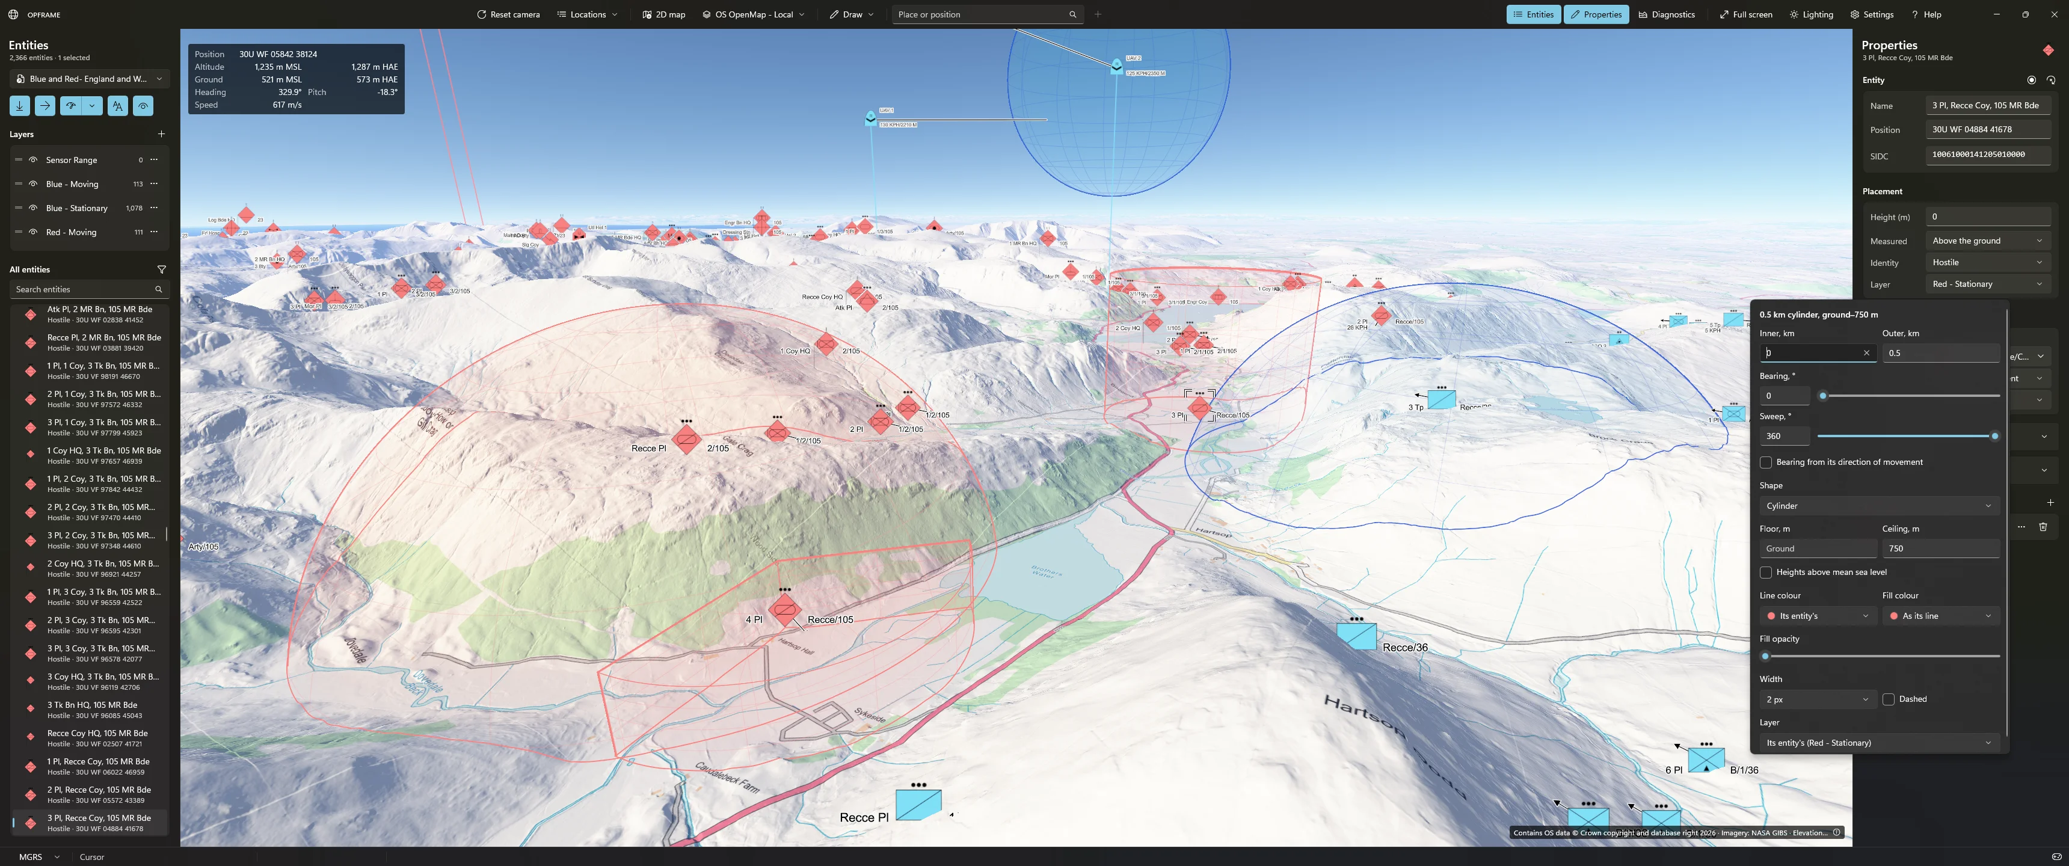Viewport: 2069px width, 866px height.
Task: Open the Blue and Red scenario file dropdown
Action: click(x=89, y=79)
